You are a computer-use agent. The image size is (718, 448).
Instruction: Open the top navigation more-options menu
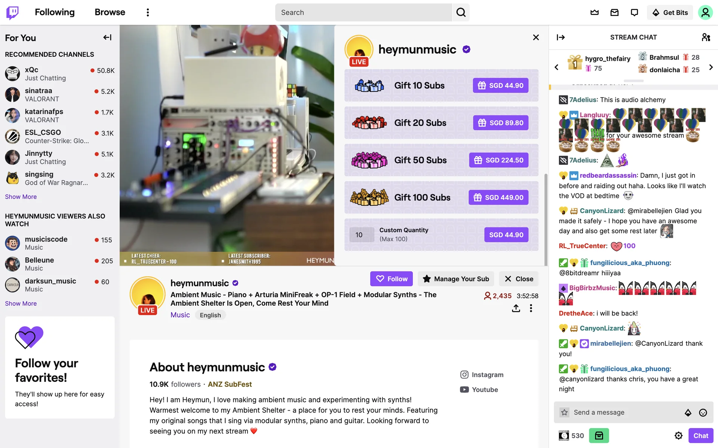pyautogui.click(x=148, y=12)
